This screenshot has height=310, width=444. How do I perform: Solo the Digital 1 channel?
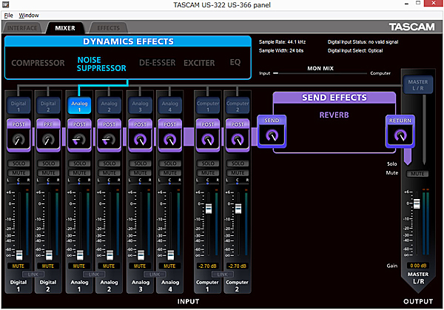(x=18, y=163)
